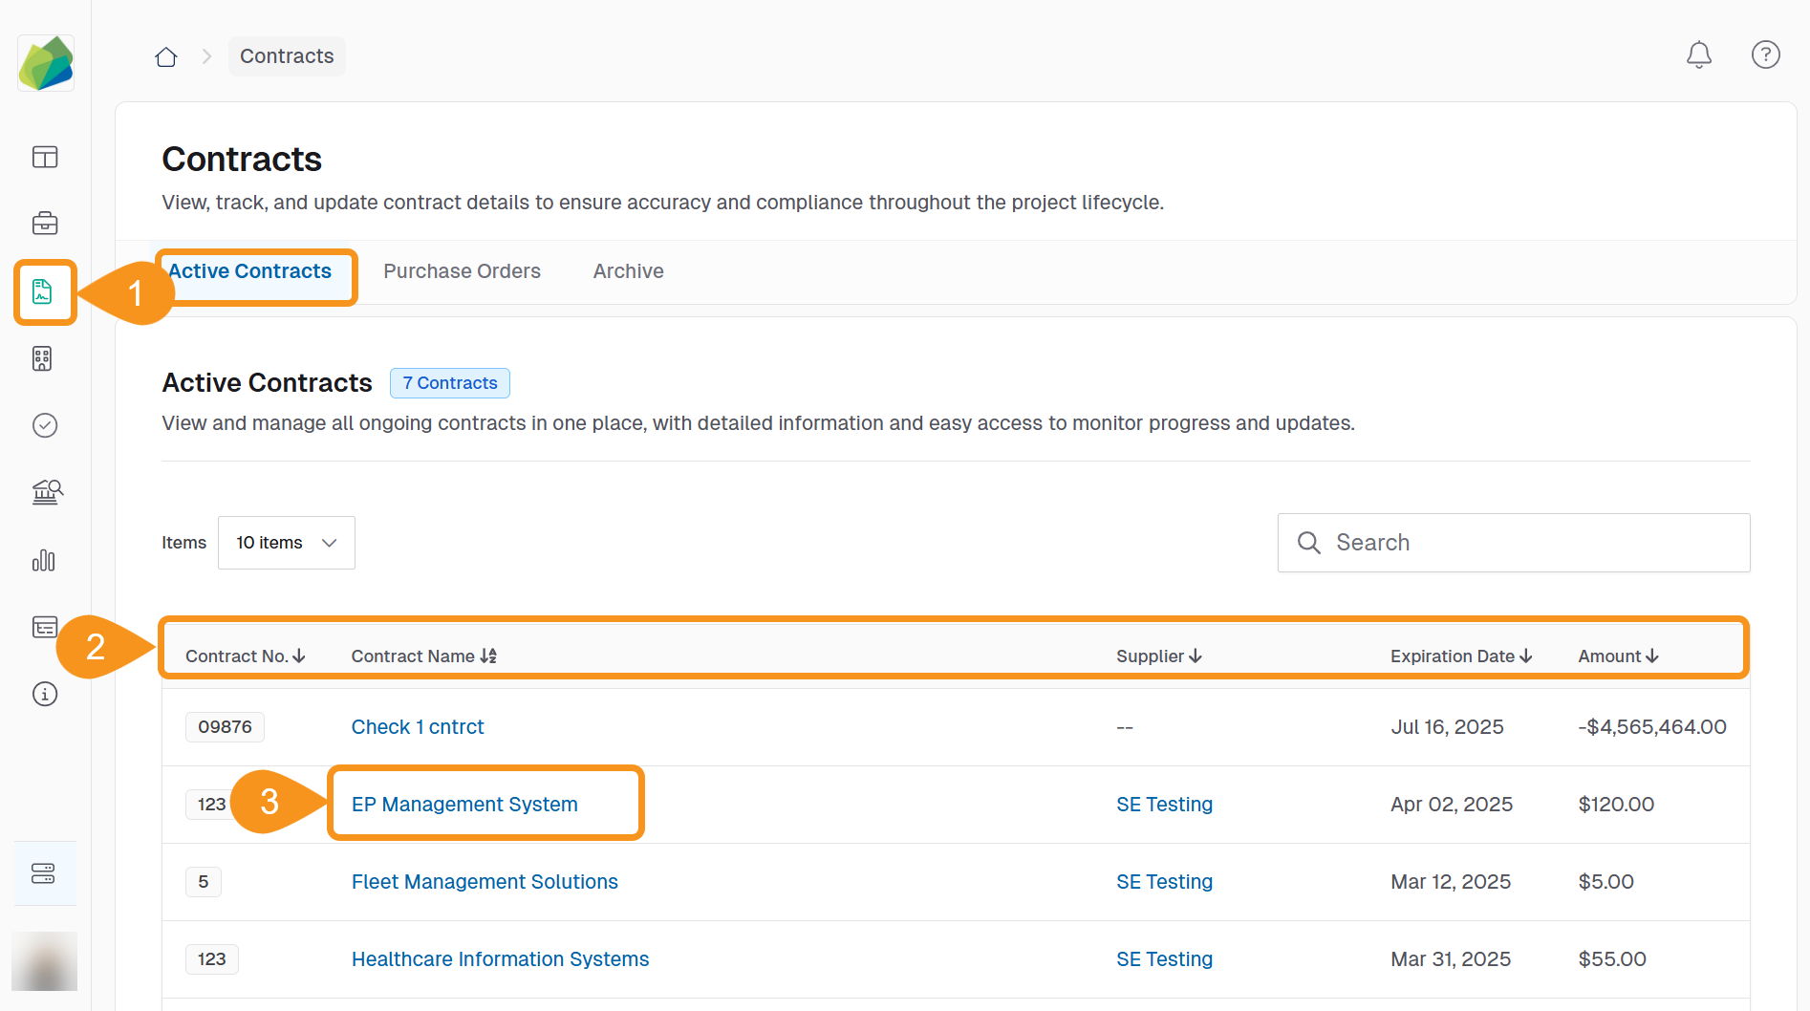
Task: Select the contracts document icon in sidebar
Action: click(43, 291)
